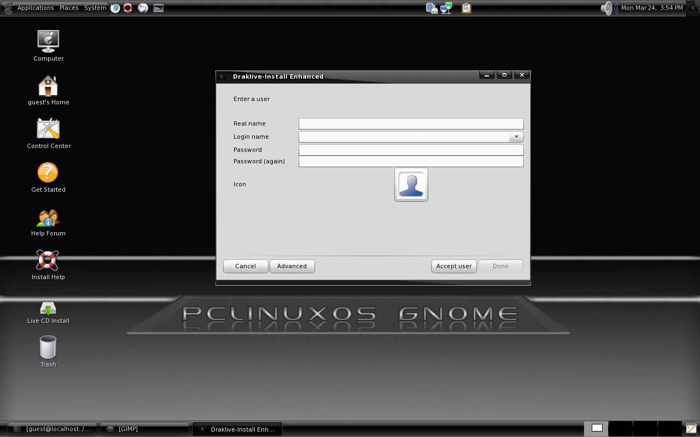This screenshot has width=700, height=437.
Task: Choose the user avatar icon in the dialog
Action: coord(411,185)
